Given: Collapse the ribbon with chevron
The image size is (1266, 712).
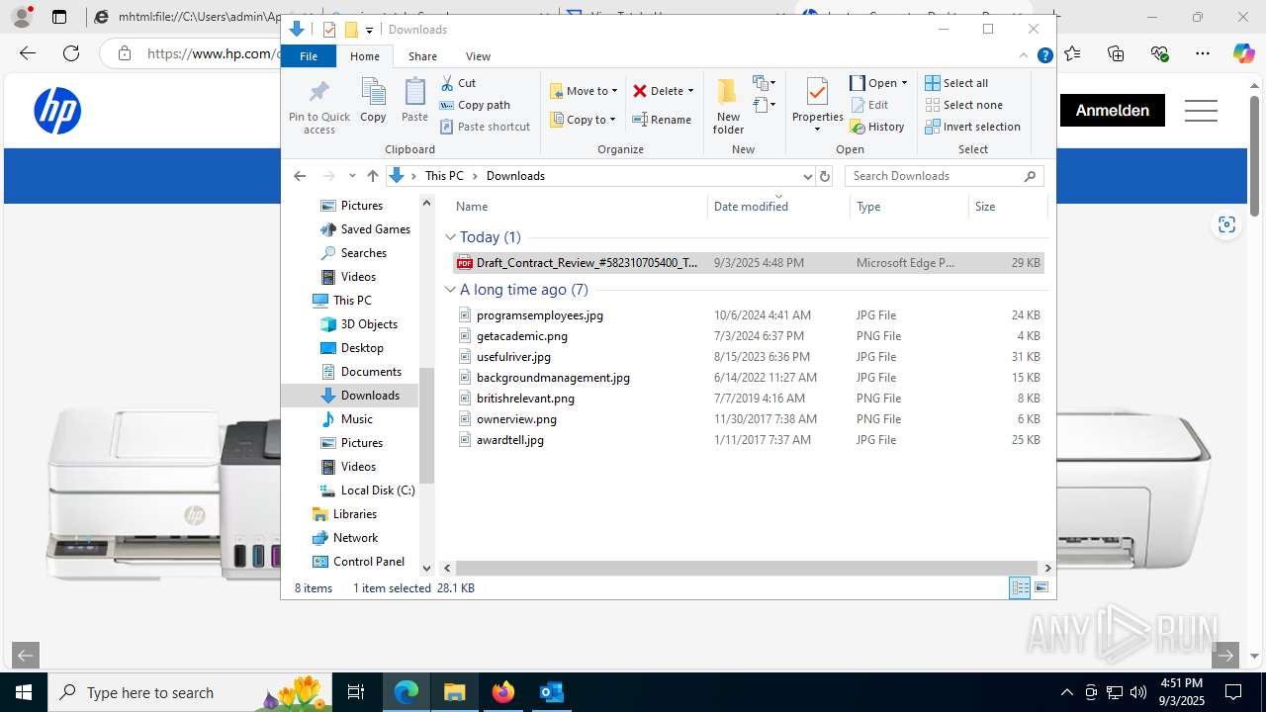Looking at the screenshot, I should pyautogui.click(x=1024, y=56).
